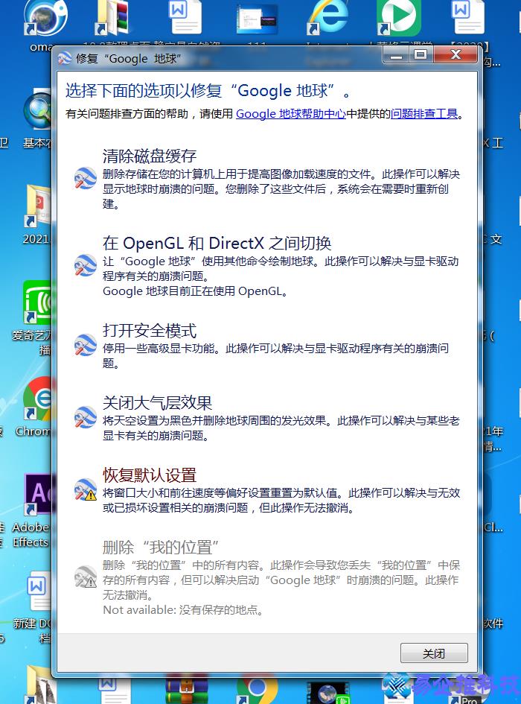Click the Adobe After Effects desktop icon
This screenshot has width=521, height=704.
point(38,494)
